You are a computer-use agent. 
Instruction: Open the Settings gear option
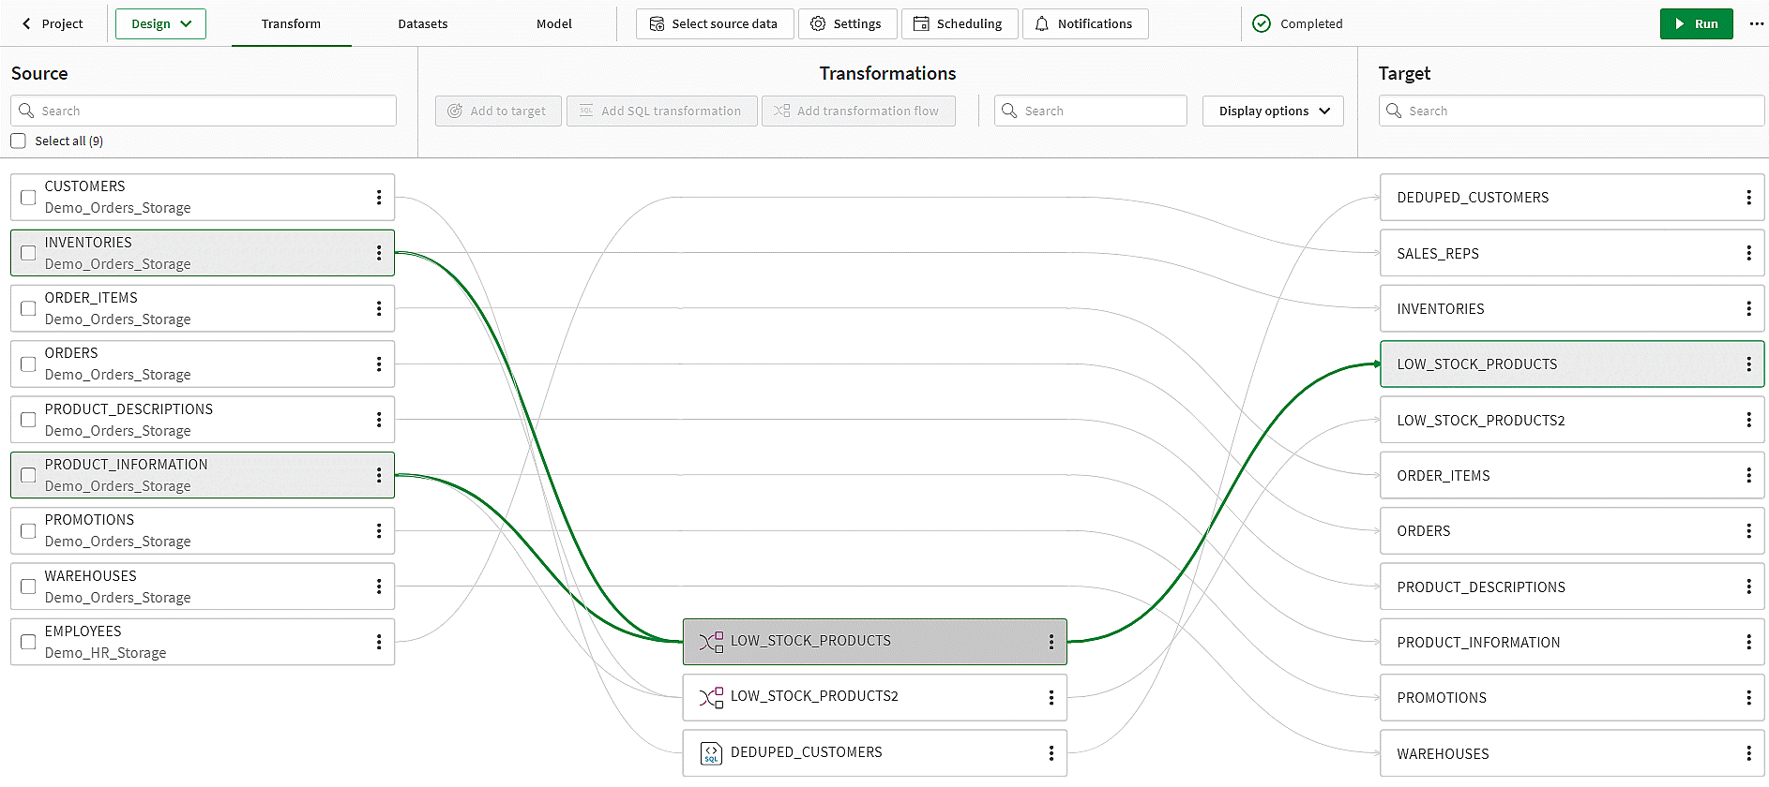pos(847,24)
